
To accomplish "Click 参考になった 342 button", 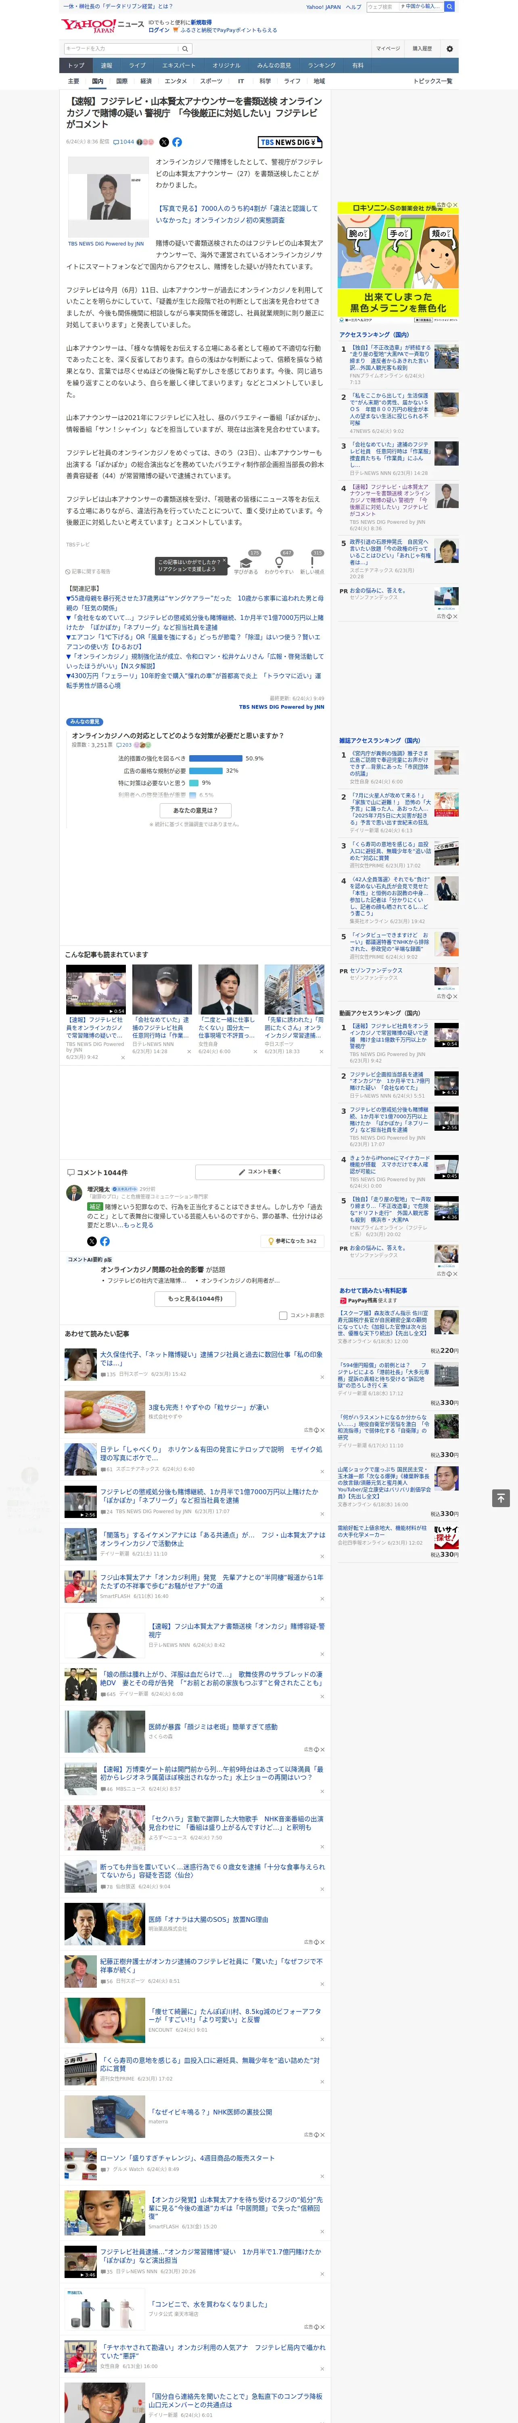I will [293, 1242].
